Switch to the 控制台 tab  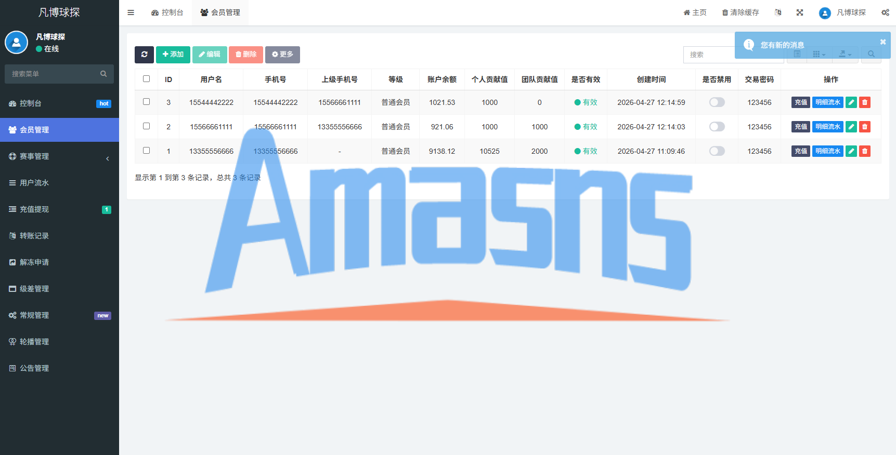[x=167, y=12]
